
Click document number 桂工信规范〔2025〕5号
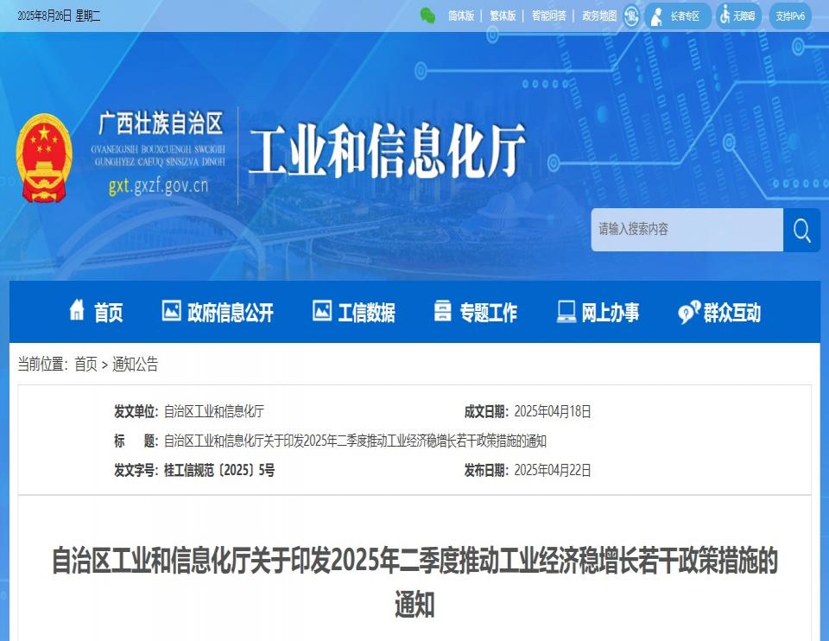tap(219, 470)
